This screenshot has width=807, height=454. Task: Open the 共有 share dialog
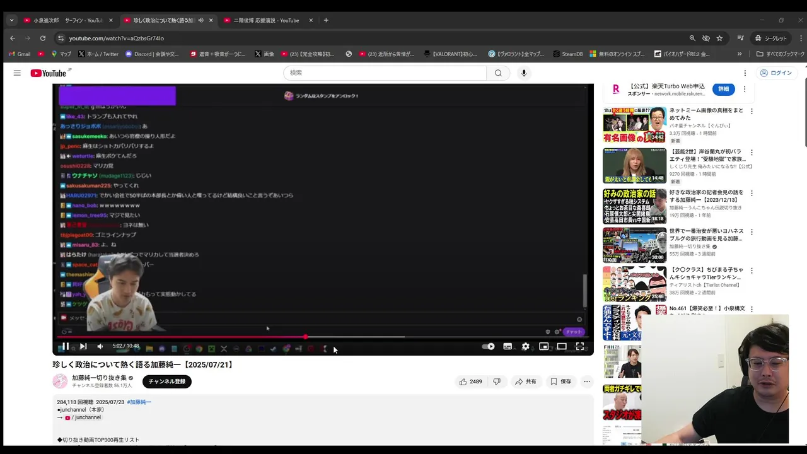525,381
